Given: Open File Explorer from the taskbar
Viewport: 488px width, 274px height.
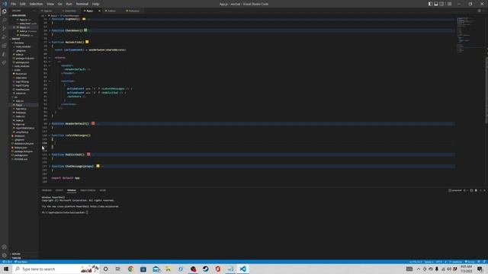Looking at the screenshot, I should tap(168, 269).
